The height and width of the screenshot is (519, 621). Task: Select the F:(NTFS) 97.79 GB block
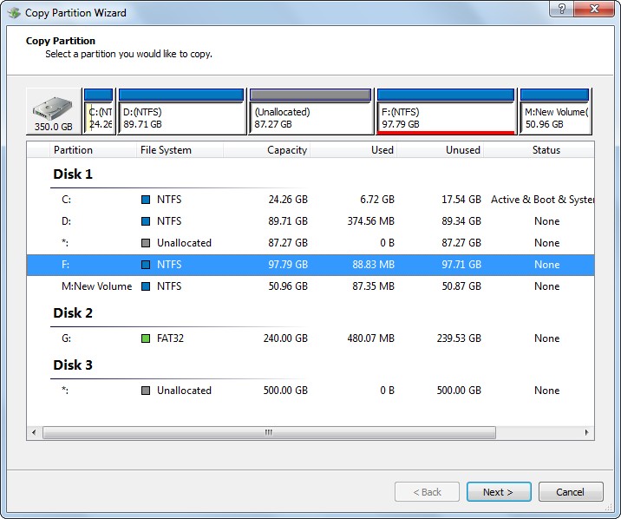pyautogui.click(x=446, y=111)
